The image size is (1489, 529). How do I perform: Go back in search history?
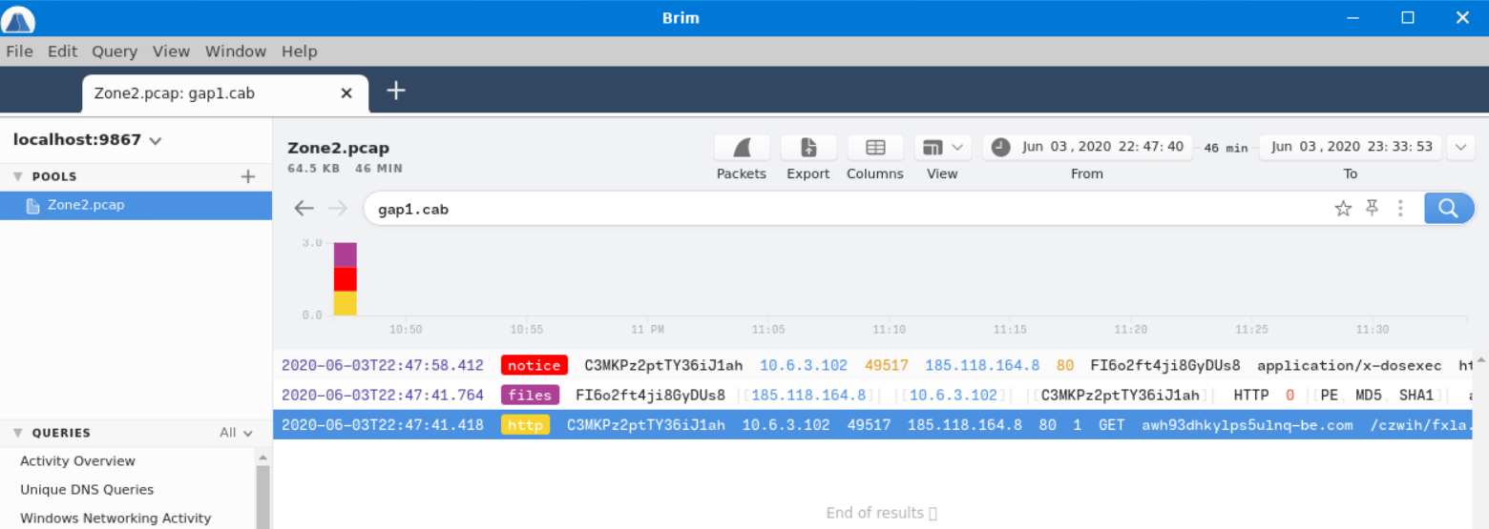click(x=304, y=208)
